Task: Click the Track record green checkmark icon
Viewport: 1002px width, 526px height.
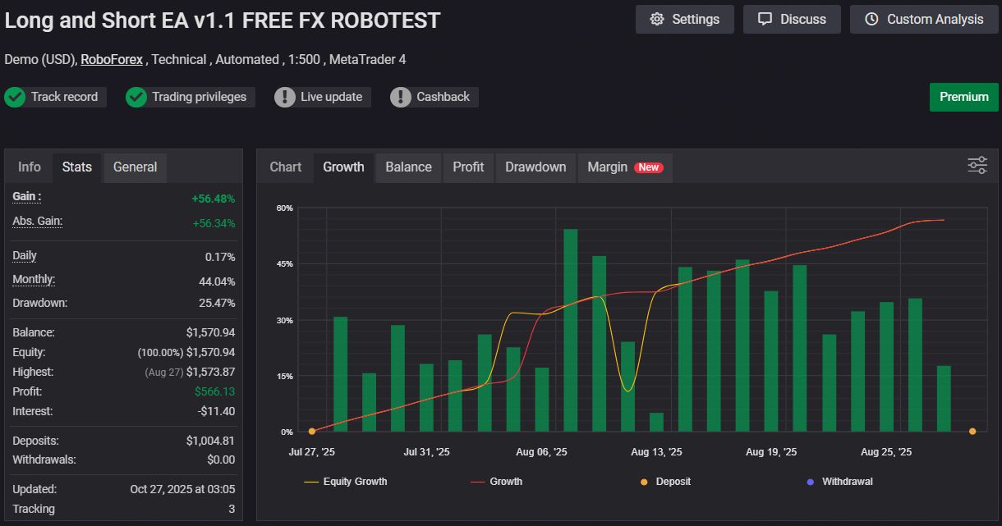Action: (15, 97)
